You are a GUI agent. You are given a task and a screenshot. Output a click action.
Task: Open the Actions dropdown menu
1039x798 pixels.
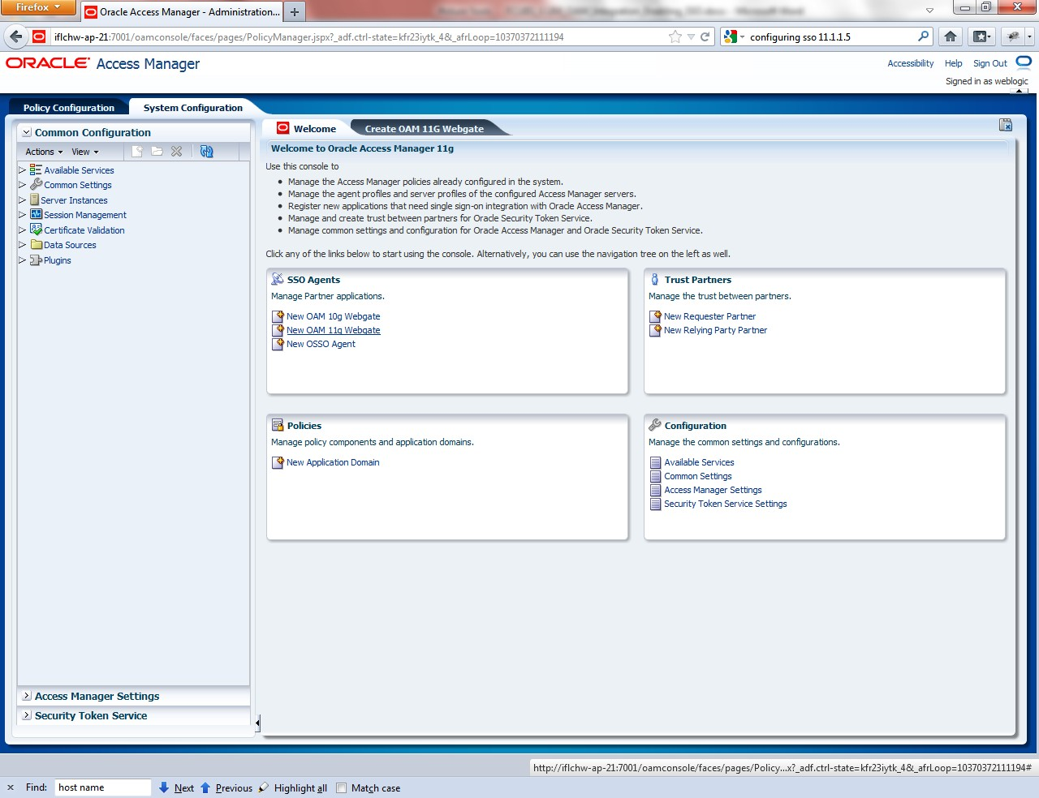[44, 152]
